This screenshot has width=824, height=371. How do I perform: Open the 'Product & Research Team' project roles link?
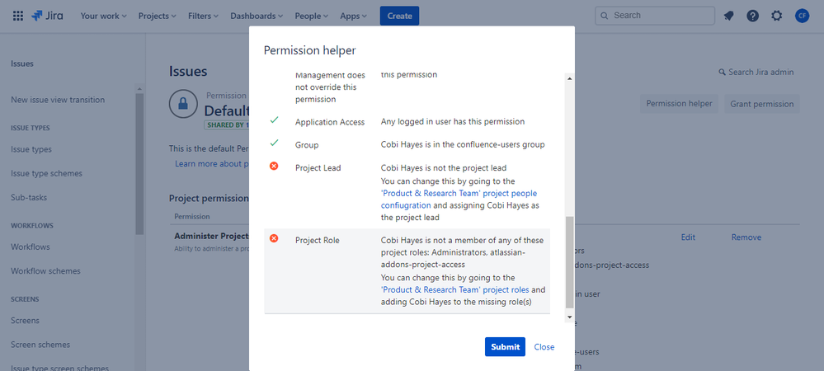(455, 289)
